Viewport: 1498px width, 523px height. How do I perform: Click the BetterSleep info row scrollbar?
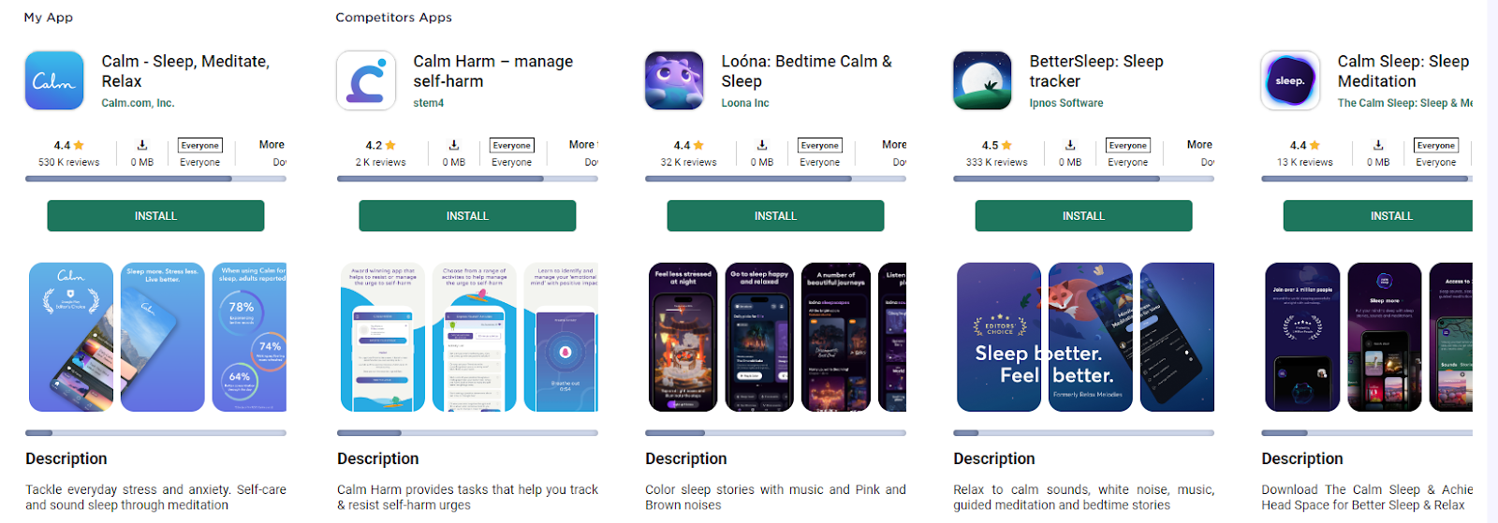coord(1083,179)
